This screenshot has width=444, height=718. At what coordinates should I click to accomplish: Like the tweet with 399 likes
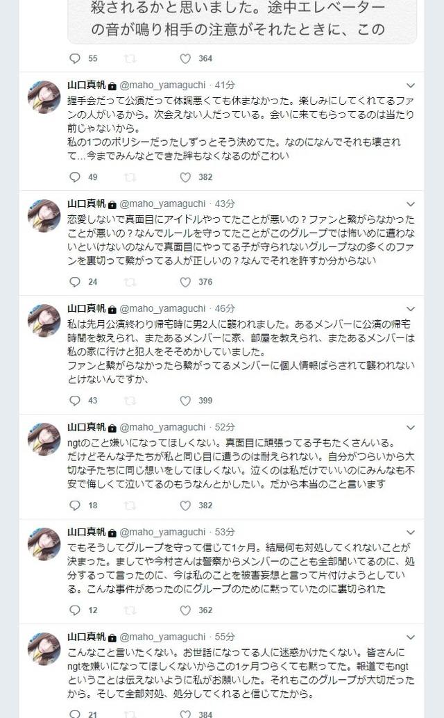point(185,401)
